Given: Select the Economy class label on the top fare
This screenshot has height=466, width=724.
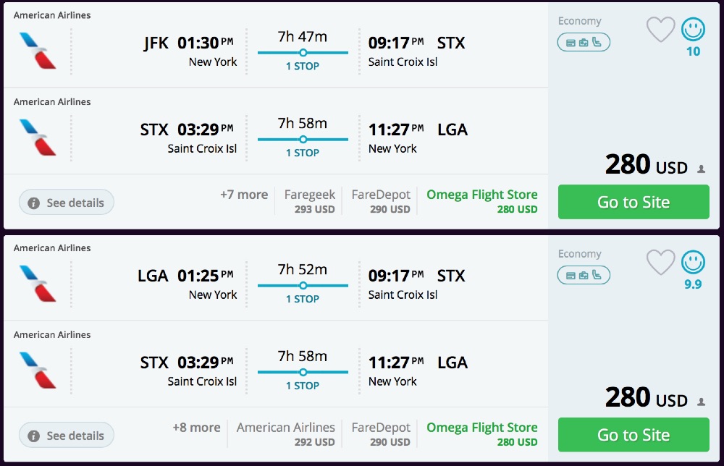Looking at the screenshot, I should pyautogui.click(x=580, y=21).
